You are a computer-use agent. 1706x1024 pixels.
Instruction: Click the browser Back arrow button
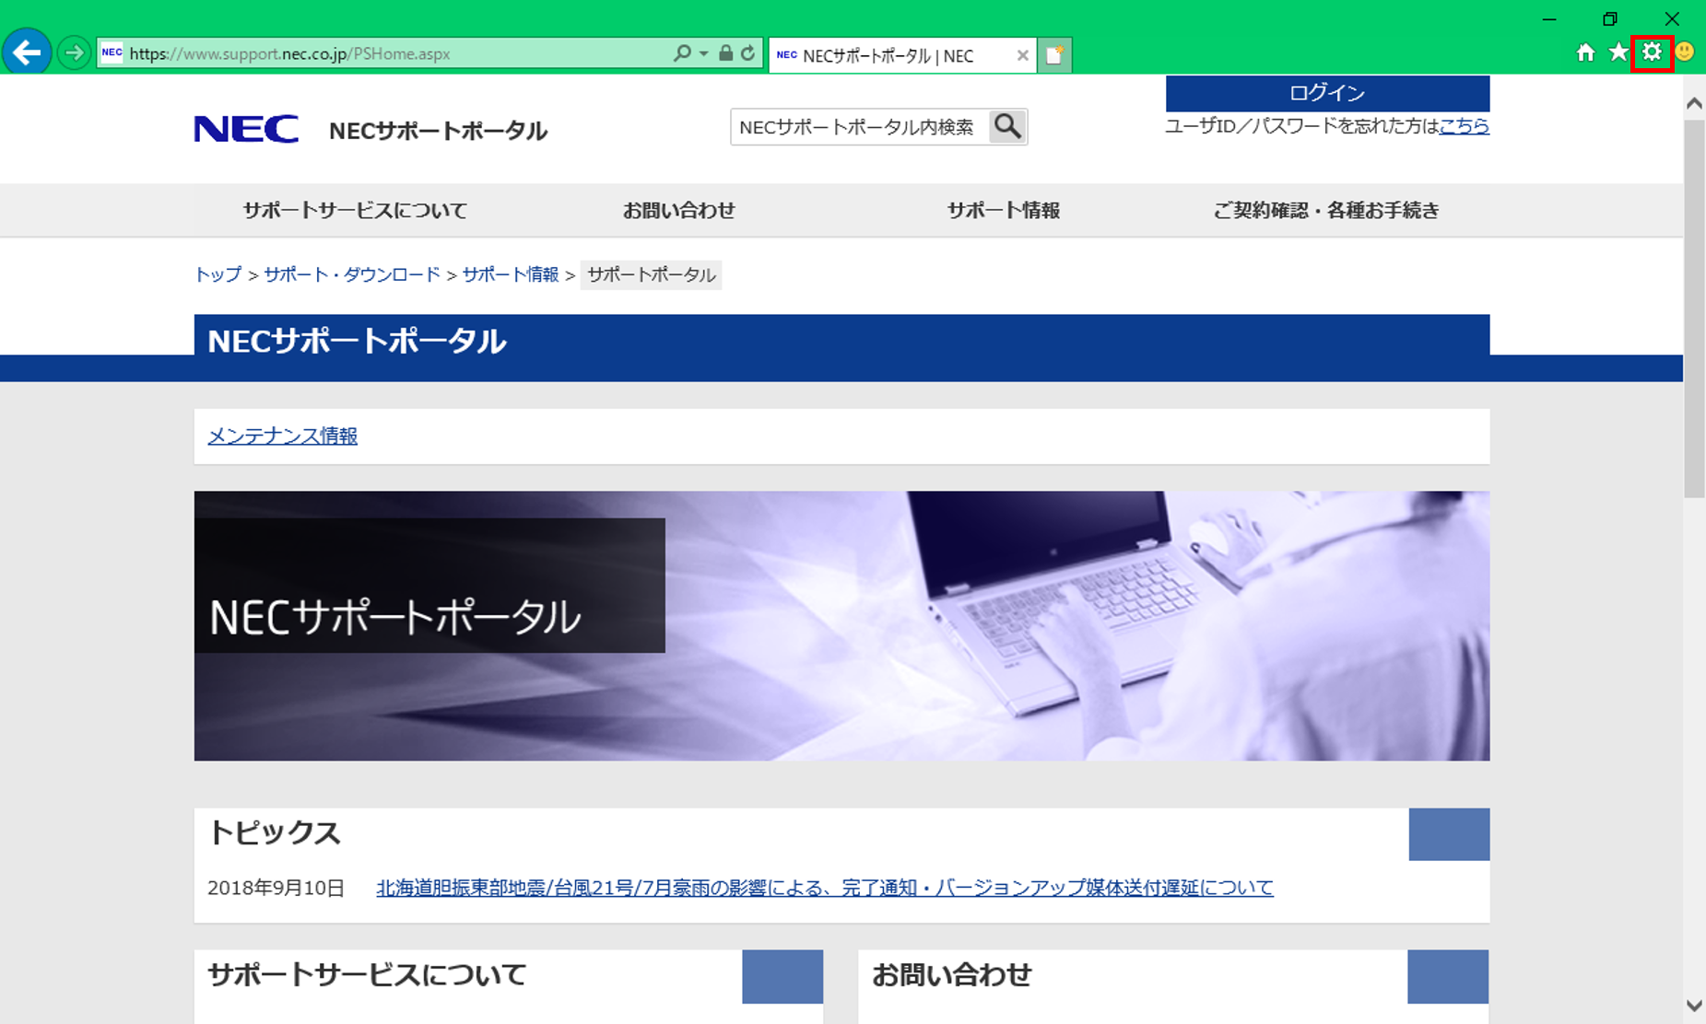27,52
